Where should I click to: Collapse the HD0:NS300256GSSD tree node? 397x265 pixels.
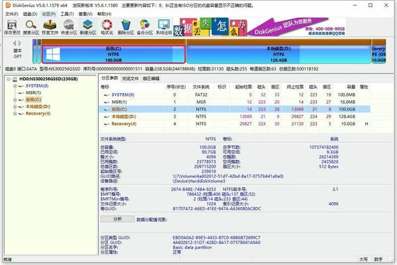click(x=9, y=79)
